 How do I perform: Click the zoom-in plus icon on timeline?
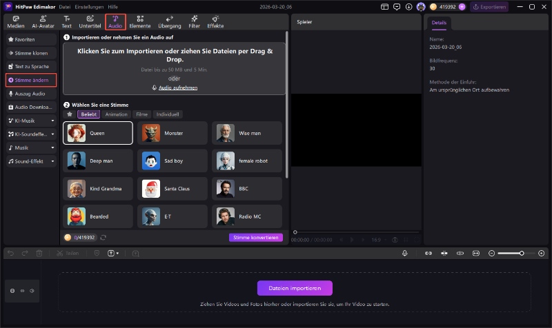click(x=531, y=254)
